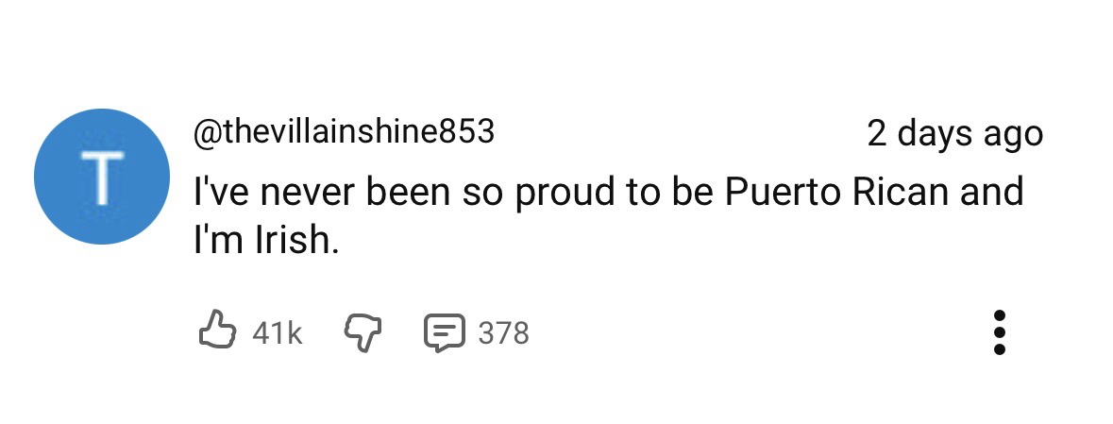Dislike the comment with thumbs down icon
Image resolution: width=1113 pixels, height=424 pixels.
[x=360, y=331]
